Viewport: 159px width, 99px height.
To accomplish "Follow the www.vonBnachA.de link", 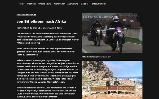I will (26, 15).
